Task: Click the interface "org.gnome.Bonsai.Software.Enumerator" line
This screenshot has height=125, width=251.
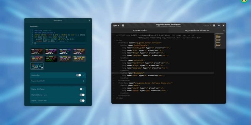Action: point(146,83)
